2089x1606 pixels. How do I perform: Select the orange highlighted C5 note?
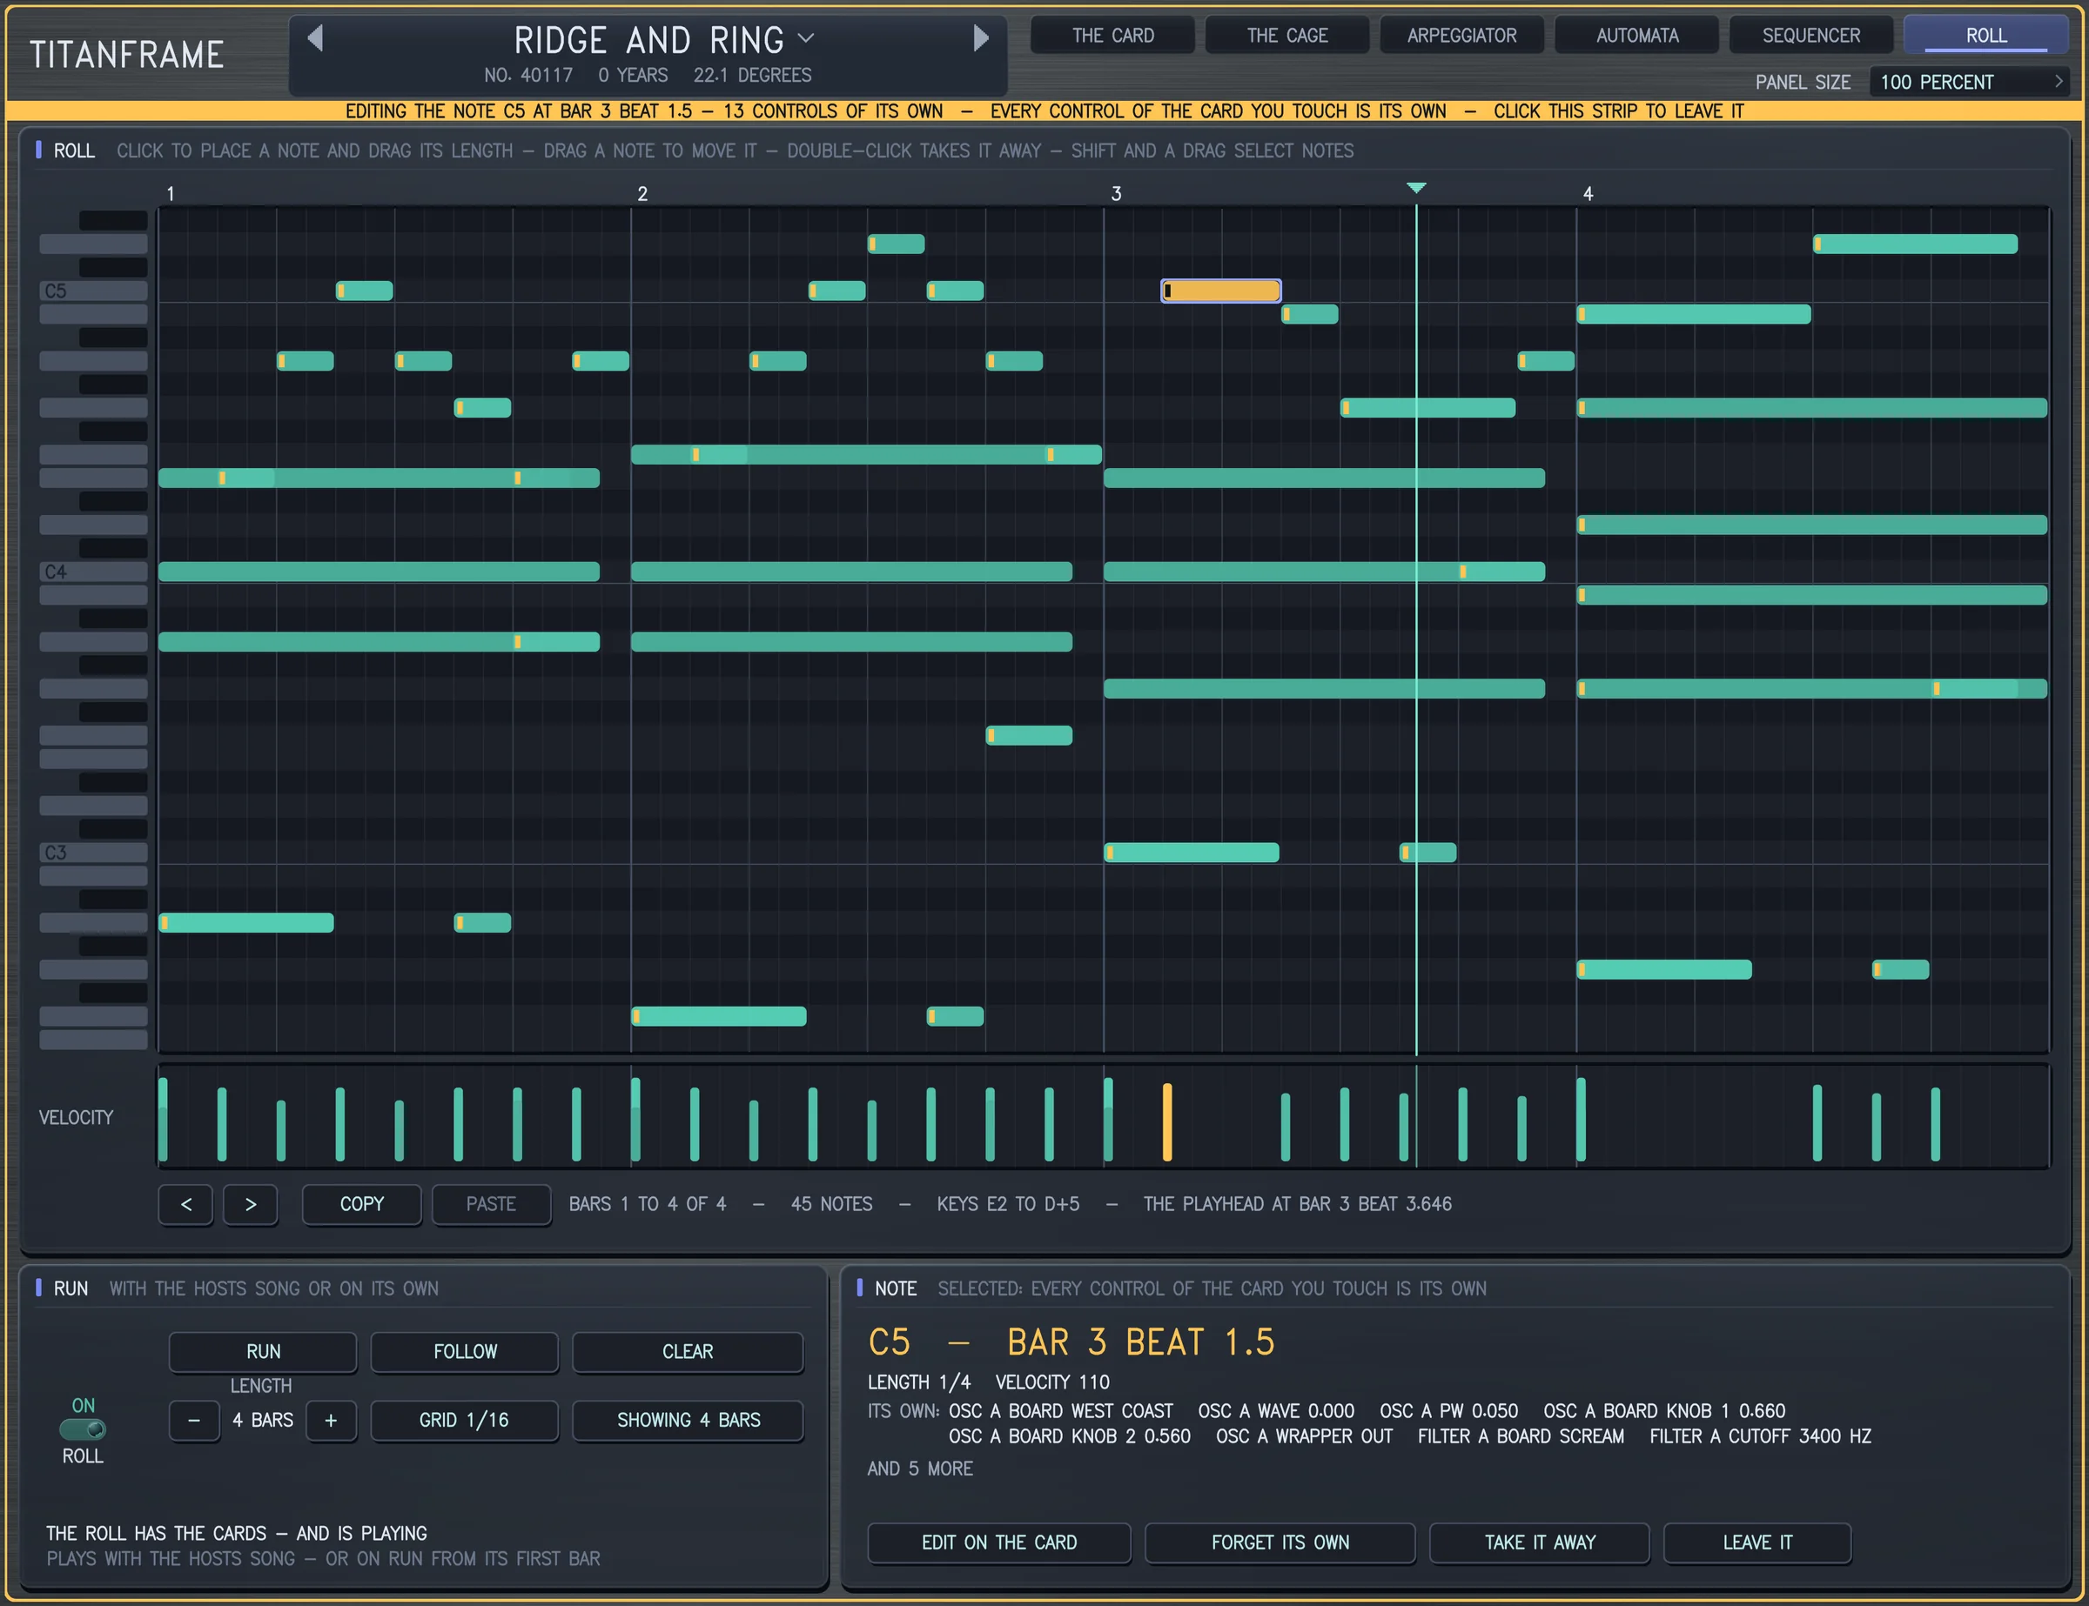1220,291
